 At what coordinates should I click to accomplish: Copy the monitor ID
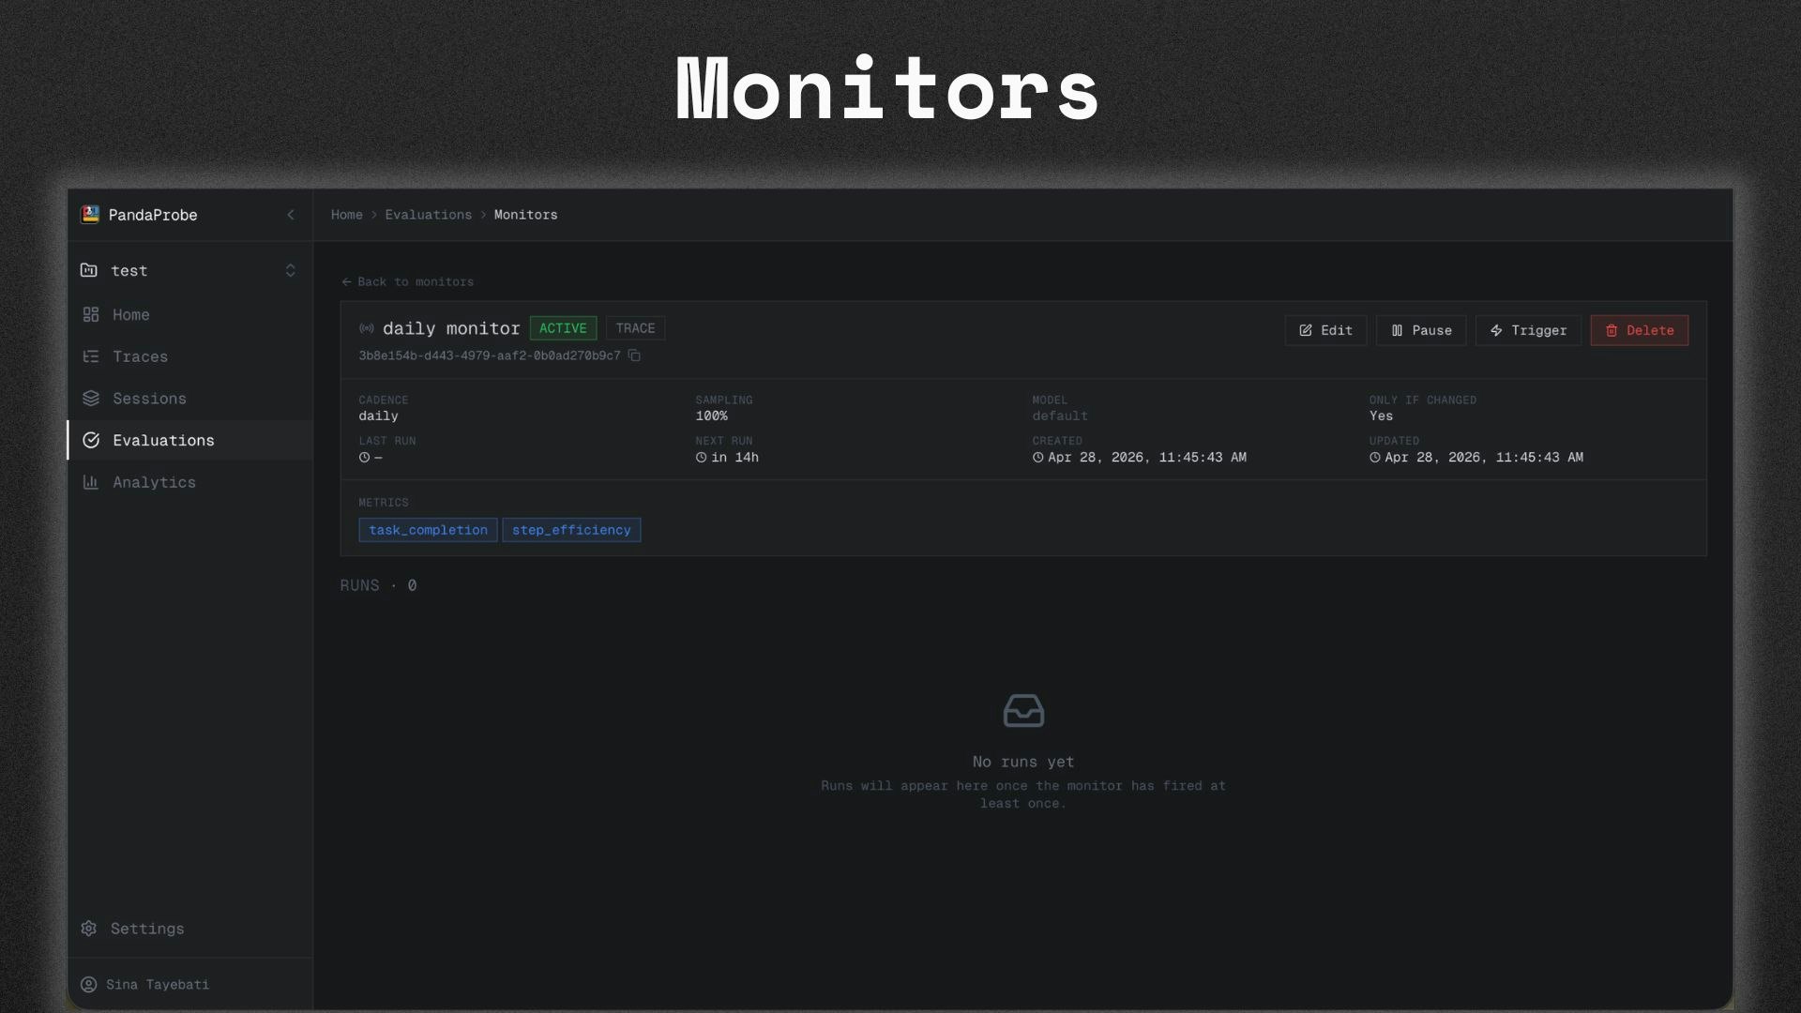point(634,355)
